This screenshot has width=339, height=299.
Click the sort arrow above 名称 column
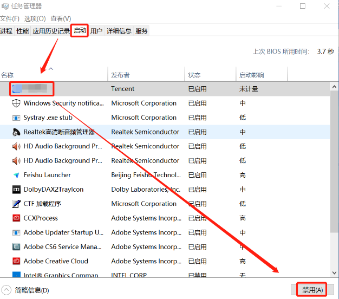51,69
